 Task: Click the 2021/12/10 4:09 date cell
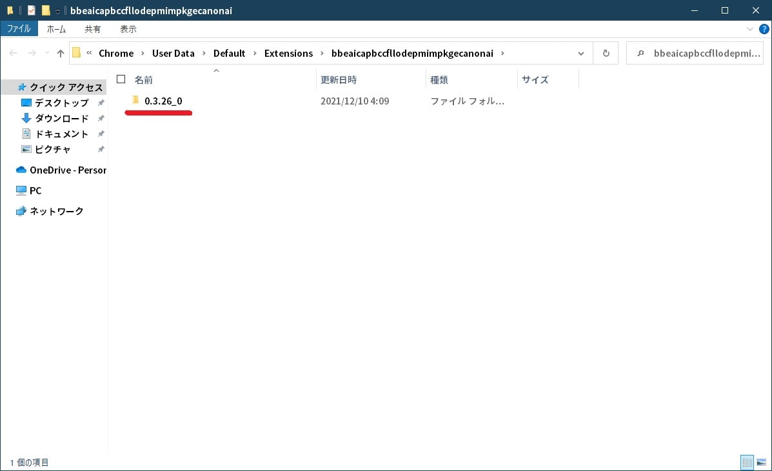pos(355,101)
